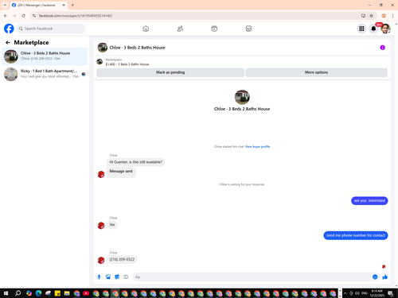Close the Messenger | Facebook tab

(x=64, y=5)
